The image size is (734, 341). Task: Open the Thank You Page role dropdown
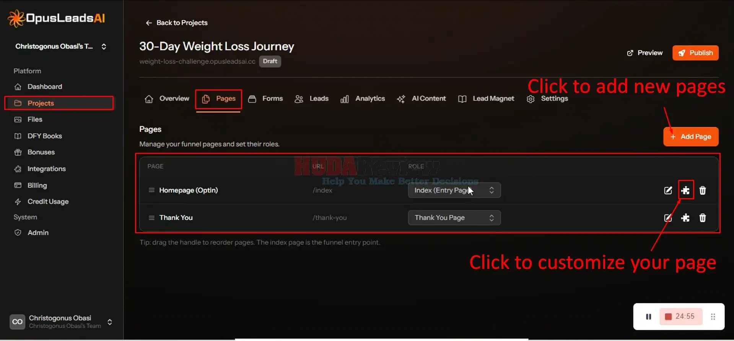tap(454, 218)
